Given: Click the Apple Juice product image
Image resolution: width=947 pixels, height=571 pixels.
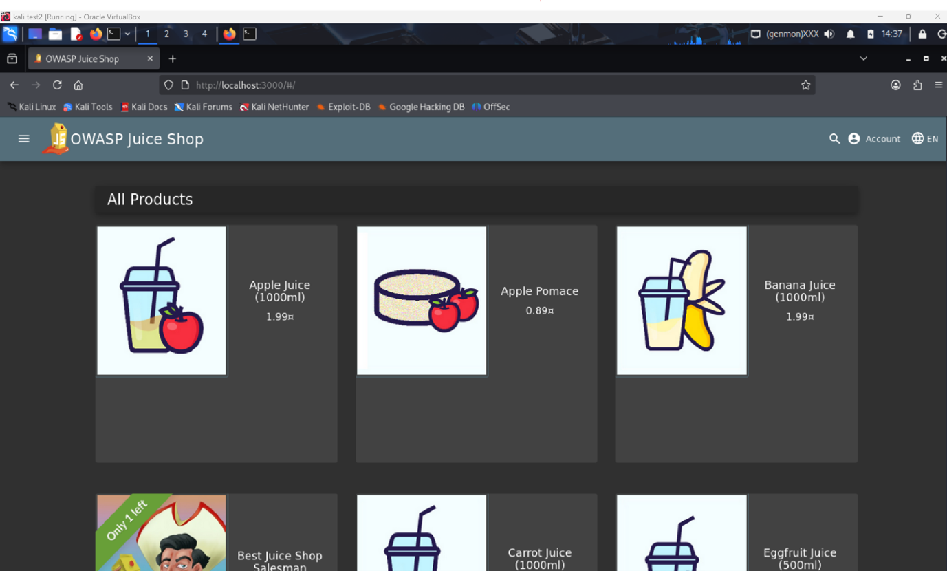Looking at the screenshot, I should [162, 301].
